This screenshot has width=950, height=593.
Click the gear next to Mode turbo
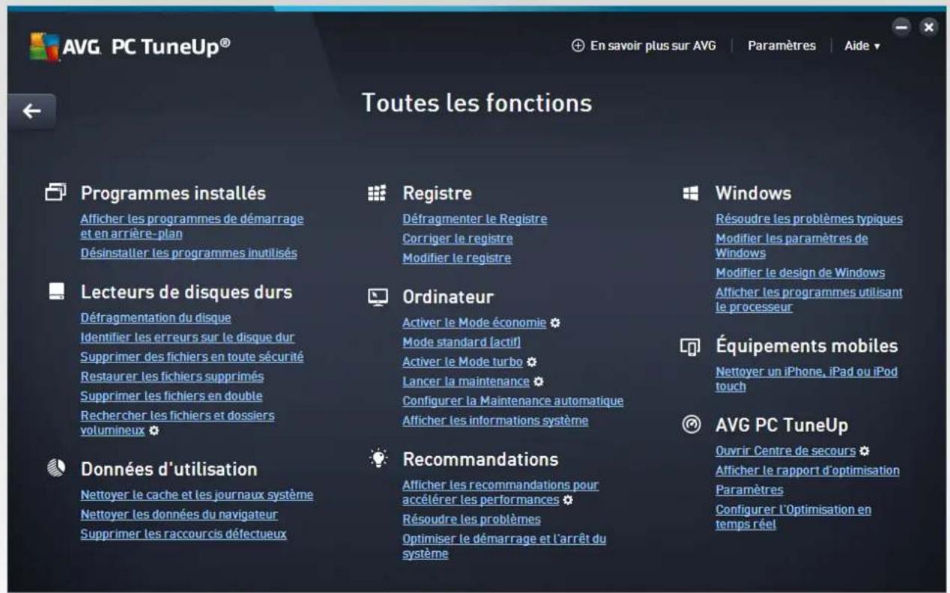click(531, 362)
